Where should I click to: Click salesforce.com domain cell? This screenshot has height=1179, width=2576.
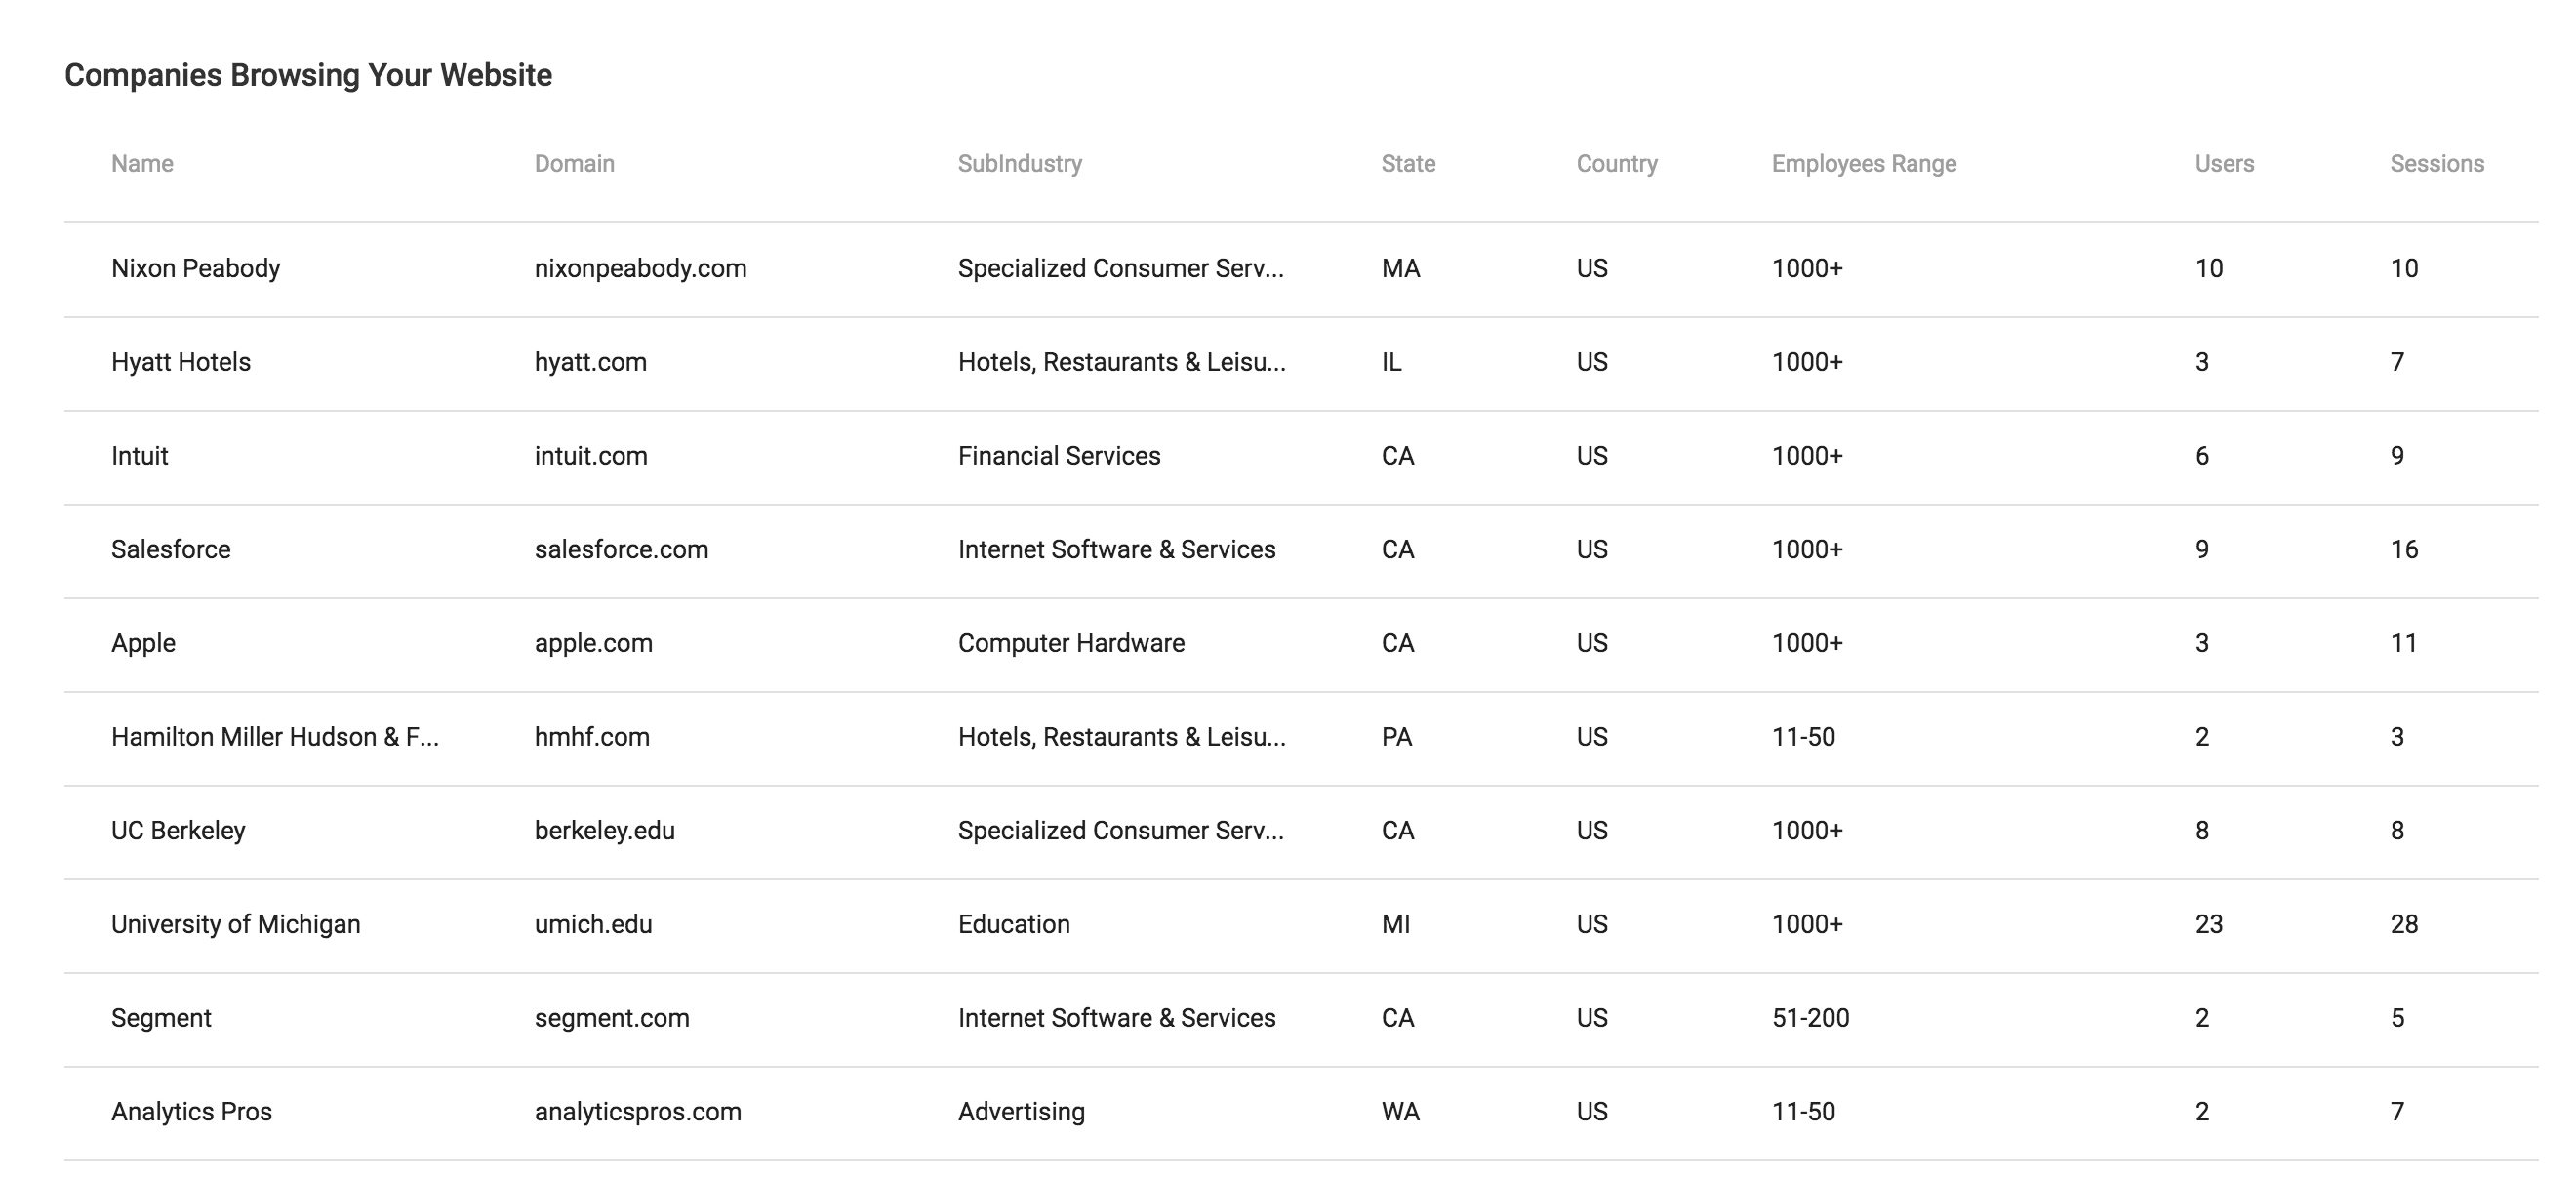coord(621,550)
